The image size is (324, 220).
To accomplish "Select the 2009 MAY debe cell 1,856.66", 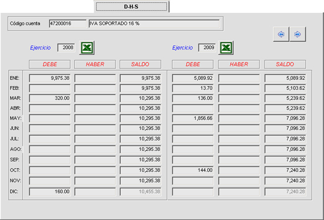I will coord(193,119).
